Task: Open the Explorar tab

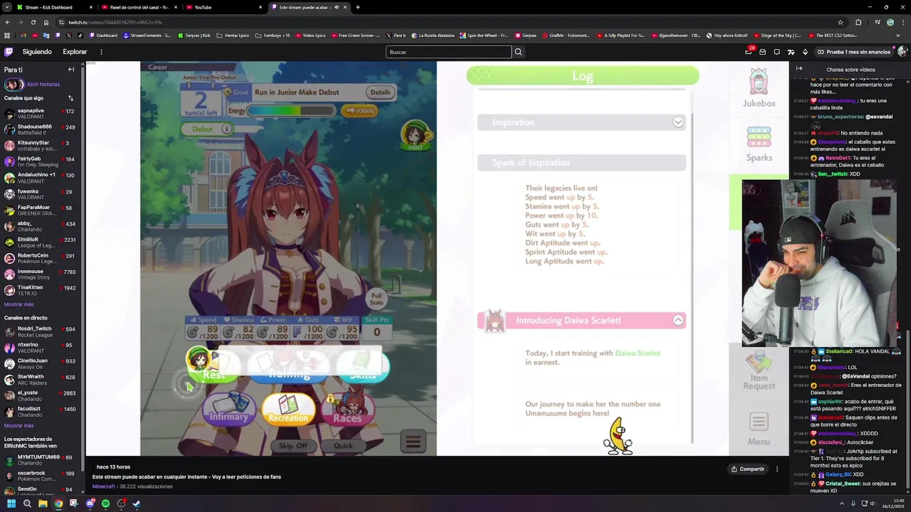Action: click(75, 52)
